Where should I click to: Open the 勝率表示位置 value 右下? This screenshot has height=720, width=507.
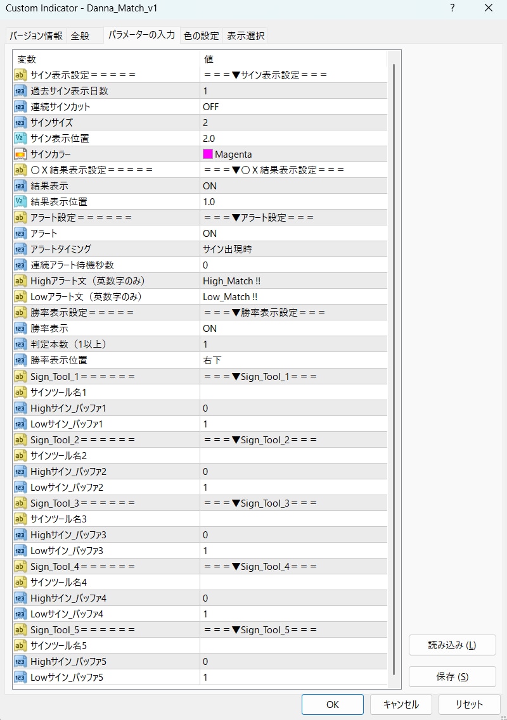tap(293, 360)
